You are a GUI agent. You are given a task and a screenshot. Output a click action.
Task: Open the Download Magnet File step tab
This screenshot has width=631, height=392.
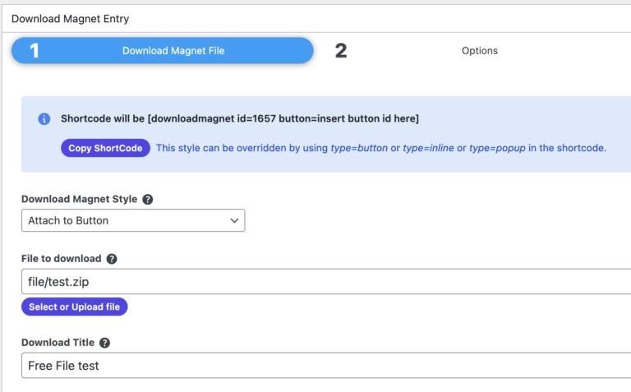[173, 51]
